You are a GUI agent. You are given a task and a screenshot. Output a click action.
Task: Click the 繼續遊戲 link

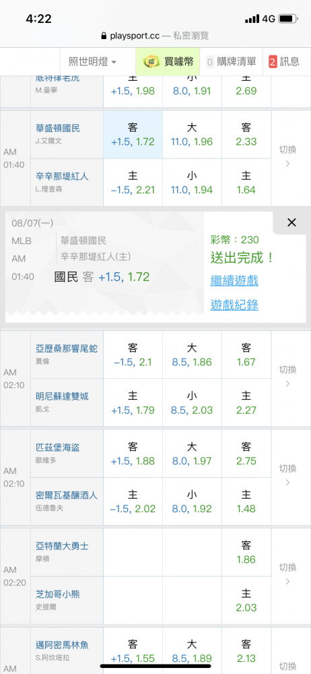pyautogui.click(x=234, y=281)
